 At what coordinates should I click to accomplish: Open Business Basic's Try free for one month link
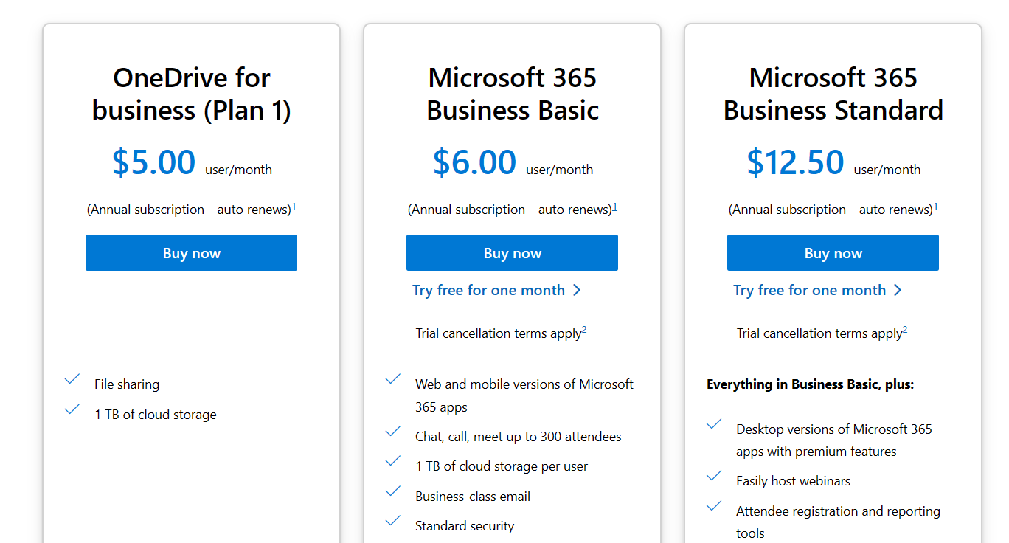click(488, 290)
